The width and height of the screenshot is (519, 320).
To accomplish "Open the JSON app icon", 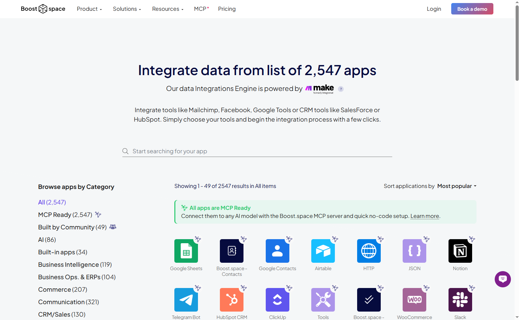I will click(x=414, y=251).
